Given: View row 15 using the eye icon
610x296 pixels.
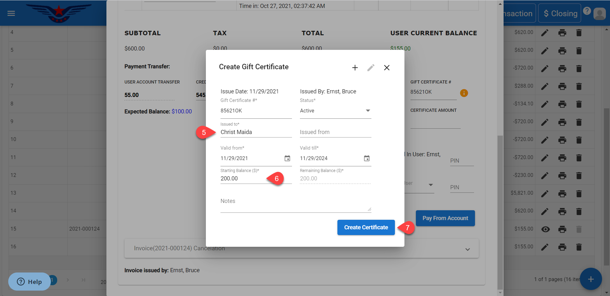Looking at the screenshot, I should point(545,229).
